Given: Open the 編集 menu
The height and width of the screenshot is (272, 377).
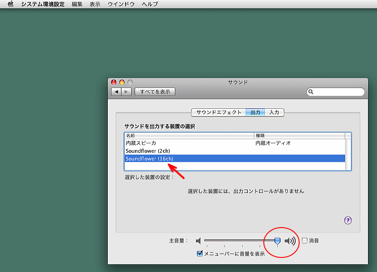Looking at the screenshot, I should [77, 4].
